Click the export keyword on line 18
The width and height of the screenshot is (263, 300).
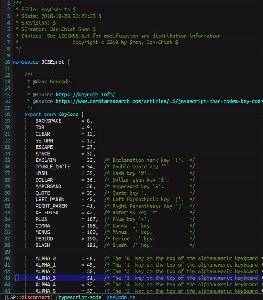click(33, 114)
